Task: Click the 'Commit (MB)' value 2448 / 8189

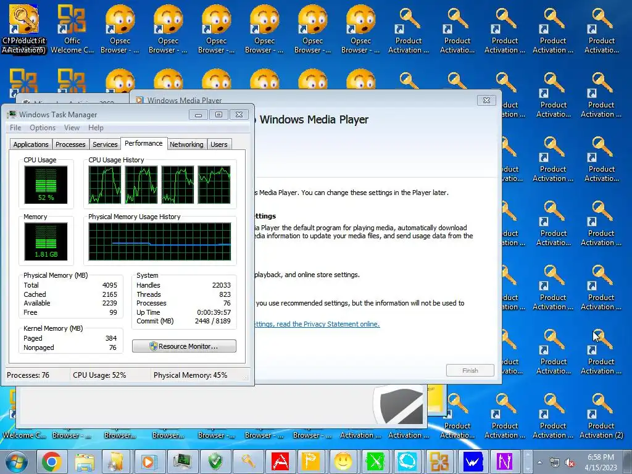Action: (212, 321)
